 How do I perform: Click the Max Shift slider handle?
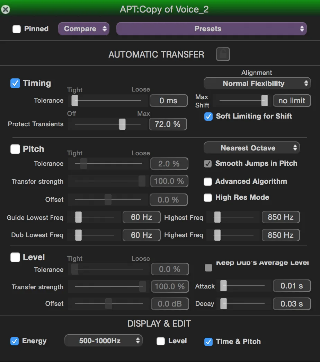point(264,101)
